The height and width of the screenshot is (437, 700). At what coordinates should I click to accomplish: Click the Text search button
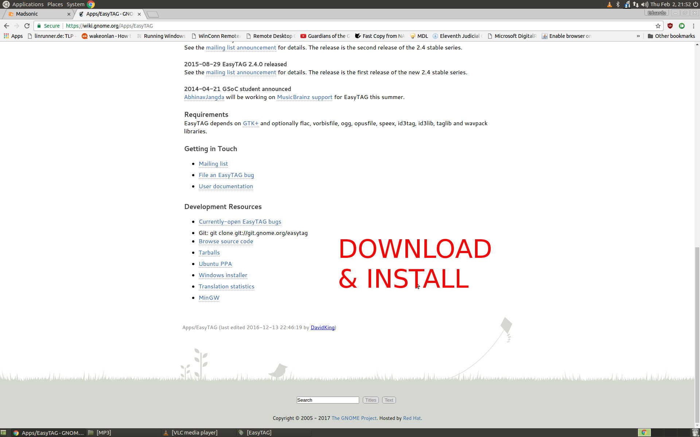click(x=389, y=400)
